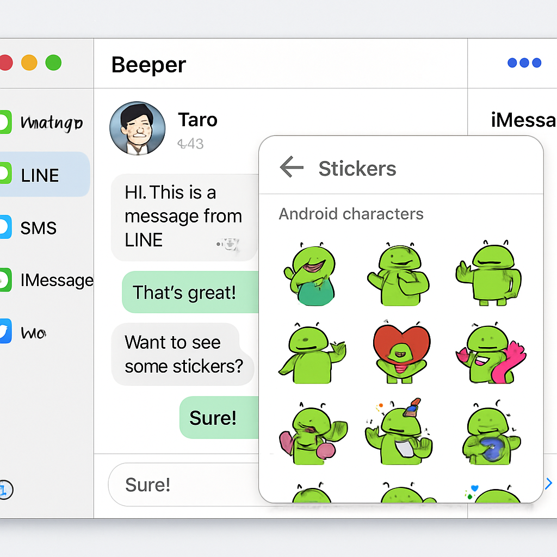This screenshot has height=557, width=557.
Task: Click the Beeper app title
Action: tap(148, 65)
